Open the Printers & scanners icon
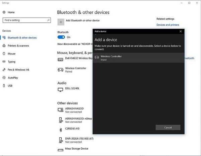Viewport: 201px width, 156px height. tap(4, 46)
